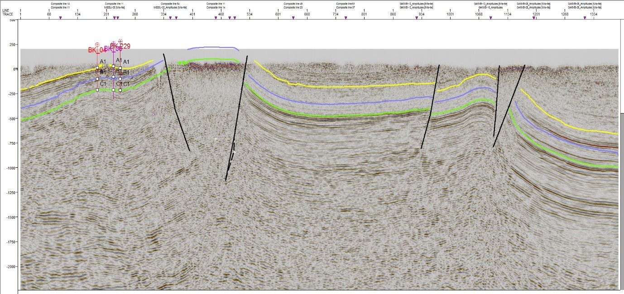Click intersection marker under Composite line 49

pos(293,18)
